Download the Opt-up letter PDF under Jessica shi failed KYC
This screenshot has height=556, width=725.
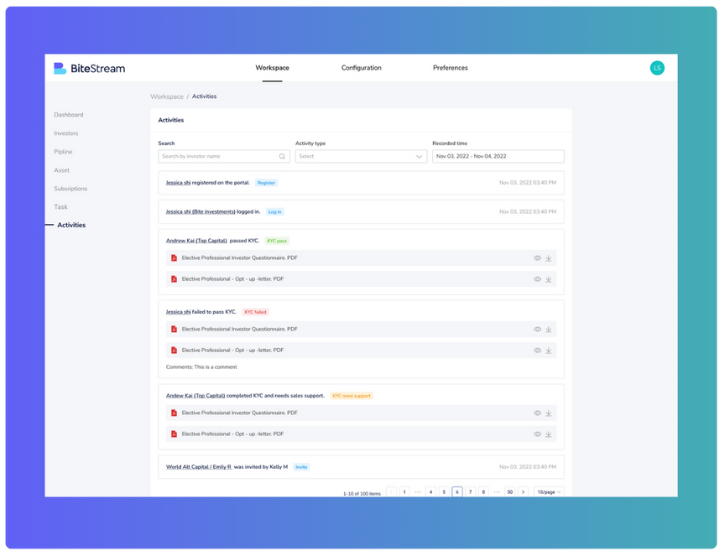click(549, 351)
